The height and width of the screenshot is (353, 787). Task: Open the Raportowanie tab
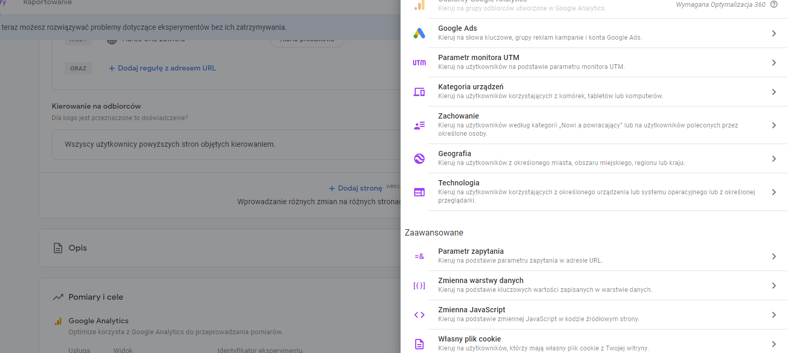[x=48, y=3]
